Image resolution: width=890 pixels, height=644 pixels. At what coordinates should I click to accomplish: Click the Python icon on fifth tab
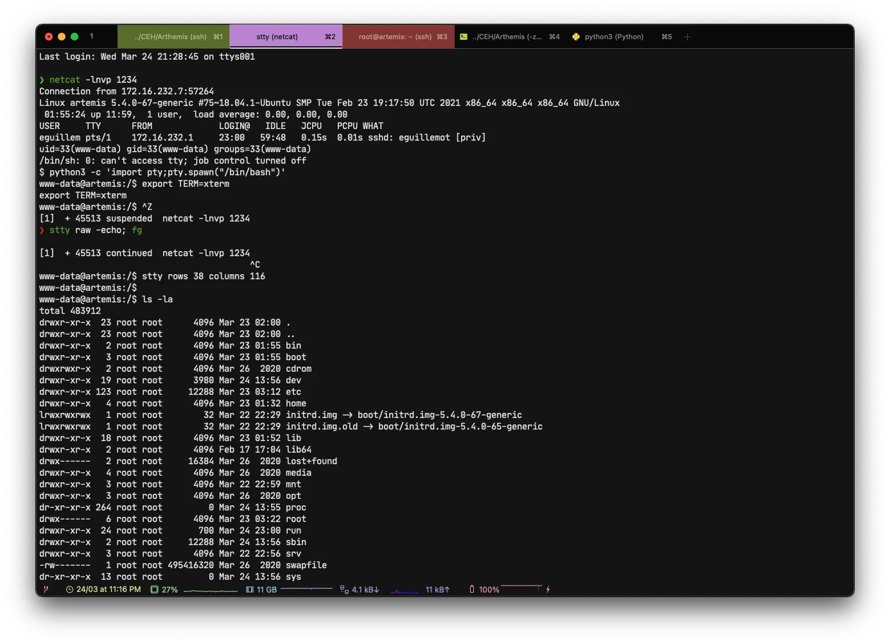pyautogui.click(x=576, y=37)
